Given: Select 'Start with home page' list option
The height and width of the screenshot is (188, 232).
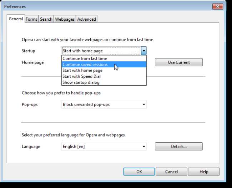Looking at the screenshot, I should (104, 70).
